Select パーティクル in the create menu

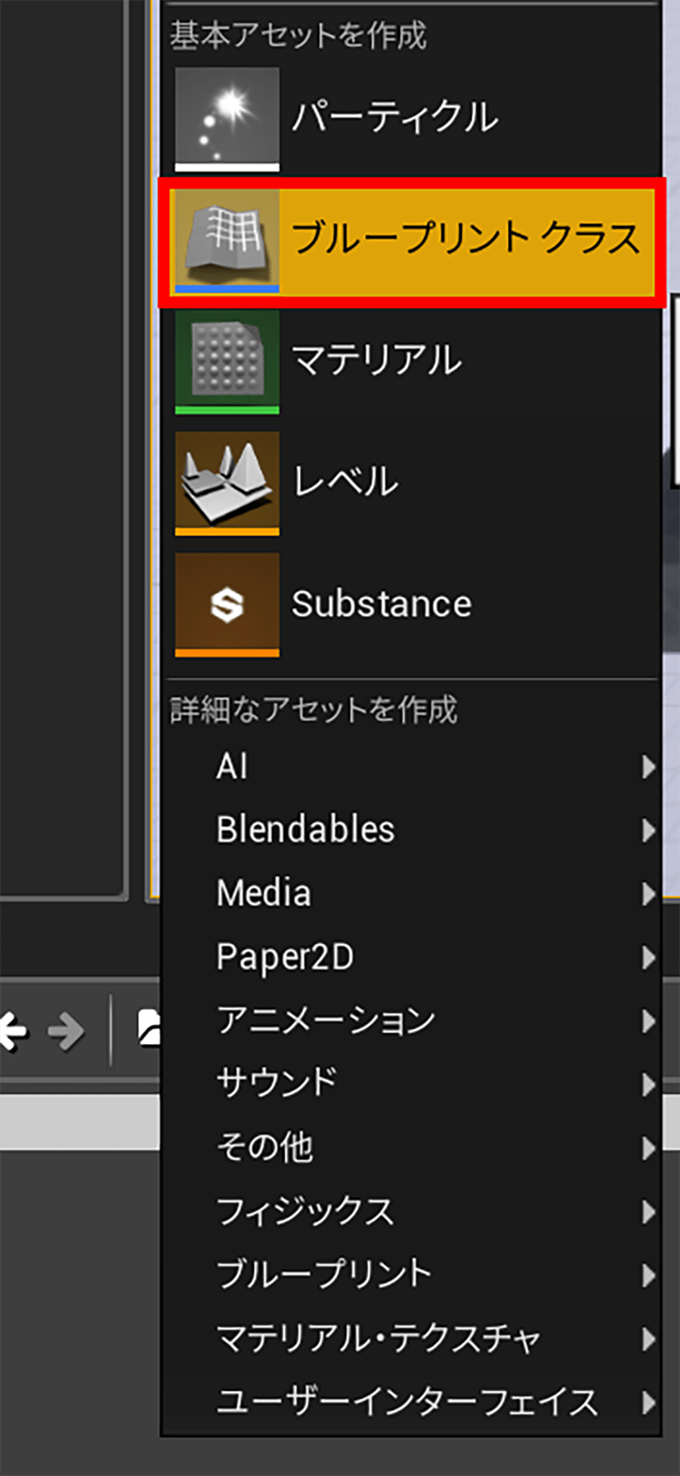point(412,119)
